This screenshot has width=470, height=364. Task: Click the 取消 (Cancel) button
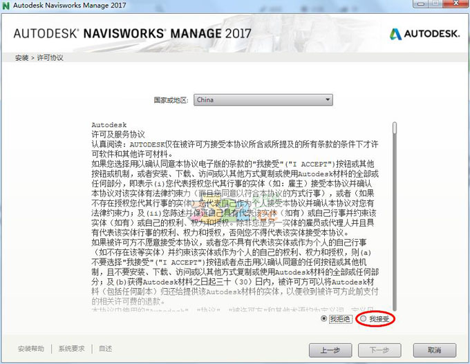tap(435, 350)
